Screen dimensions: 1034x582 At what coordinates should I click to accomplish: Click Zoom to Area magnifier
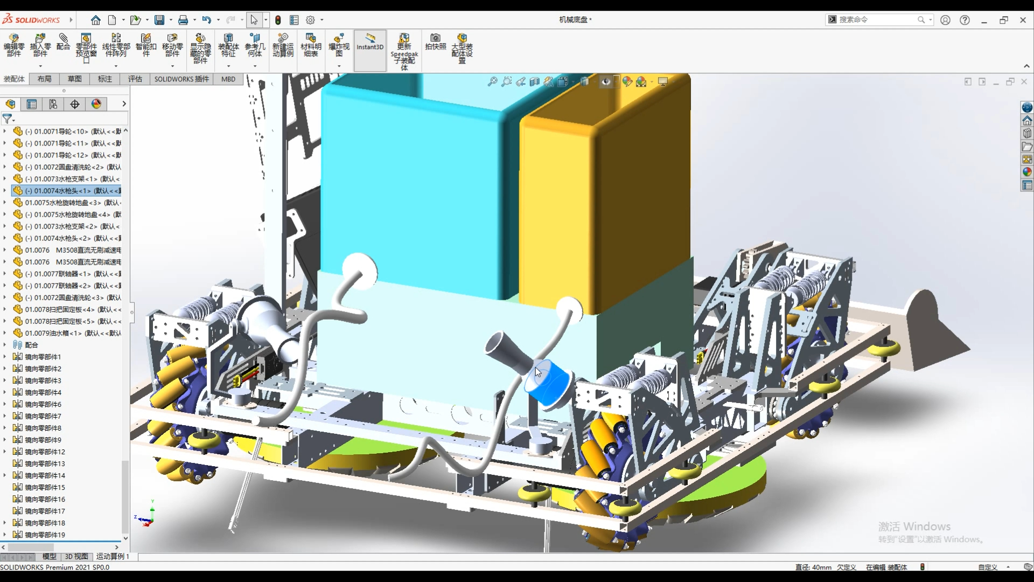click(x=506, y=81)
